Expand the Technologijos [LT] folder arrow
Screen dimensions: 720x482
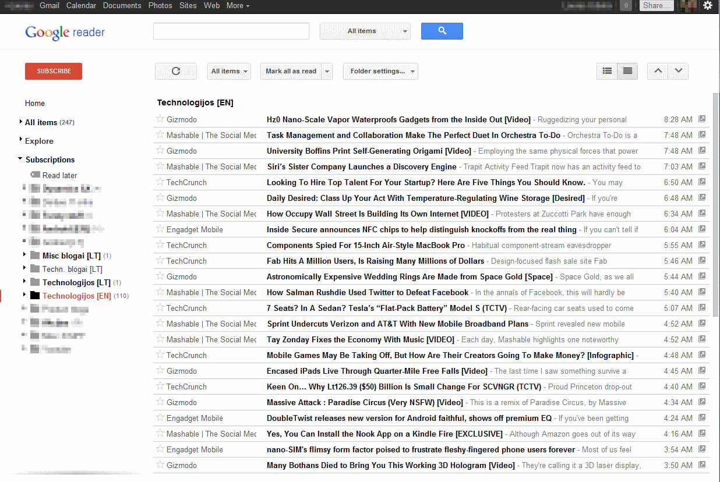pyautogui.click(x=24, y=282)
